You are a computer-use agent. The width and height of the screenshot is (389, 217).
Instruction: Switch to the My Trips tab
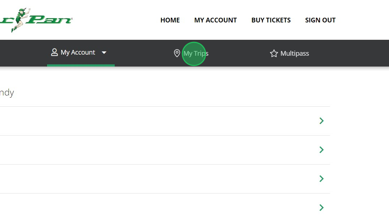196,54
